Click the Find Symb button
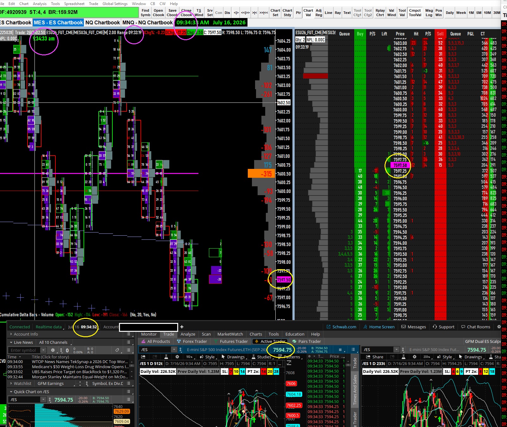 146,13
